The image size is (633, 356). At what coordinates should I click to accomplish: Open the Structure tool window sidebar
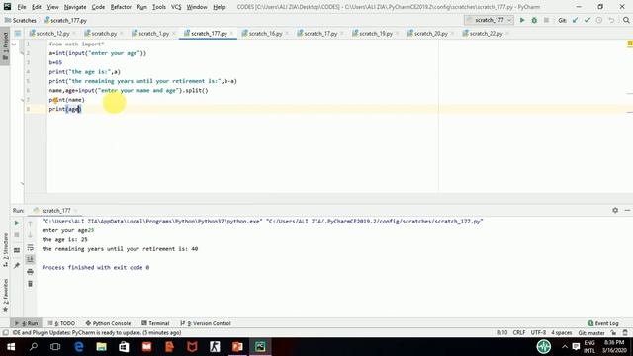pos(5,250)
